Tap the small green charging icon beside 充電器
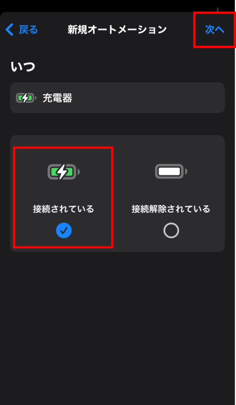Screen dimensions: 236x405 (26, 98)
